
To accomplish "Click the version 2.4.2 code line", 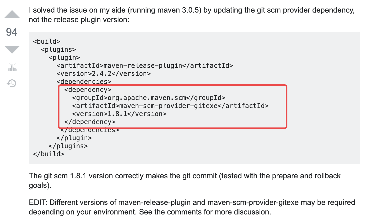I will [x=103, y=74].
